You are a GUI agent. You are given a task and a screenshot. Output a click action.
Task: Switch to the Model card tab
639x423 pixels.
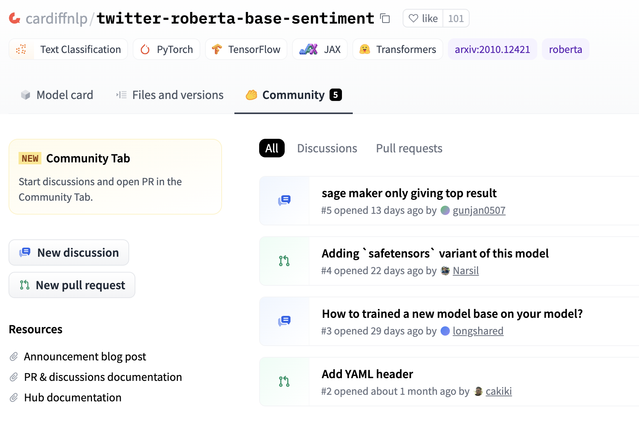point(57,95)
